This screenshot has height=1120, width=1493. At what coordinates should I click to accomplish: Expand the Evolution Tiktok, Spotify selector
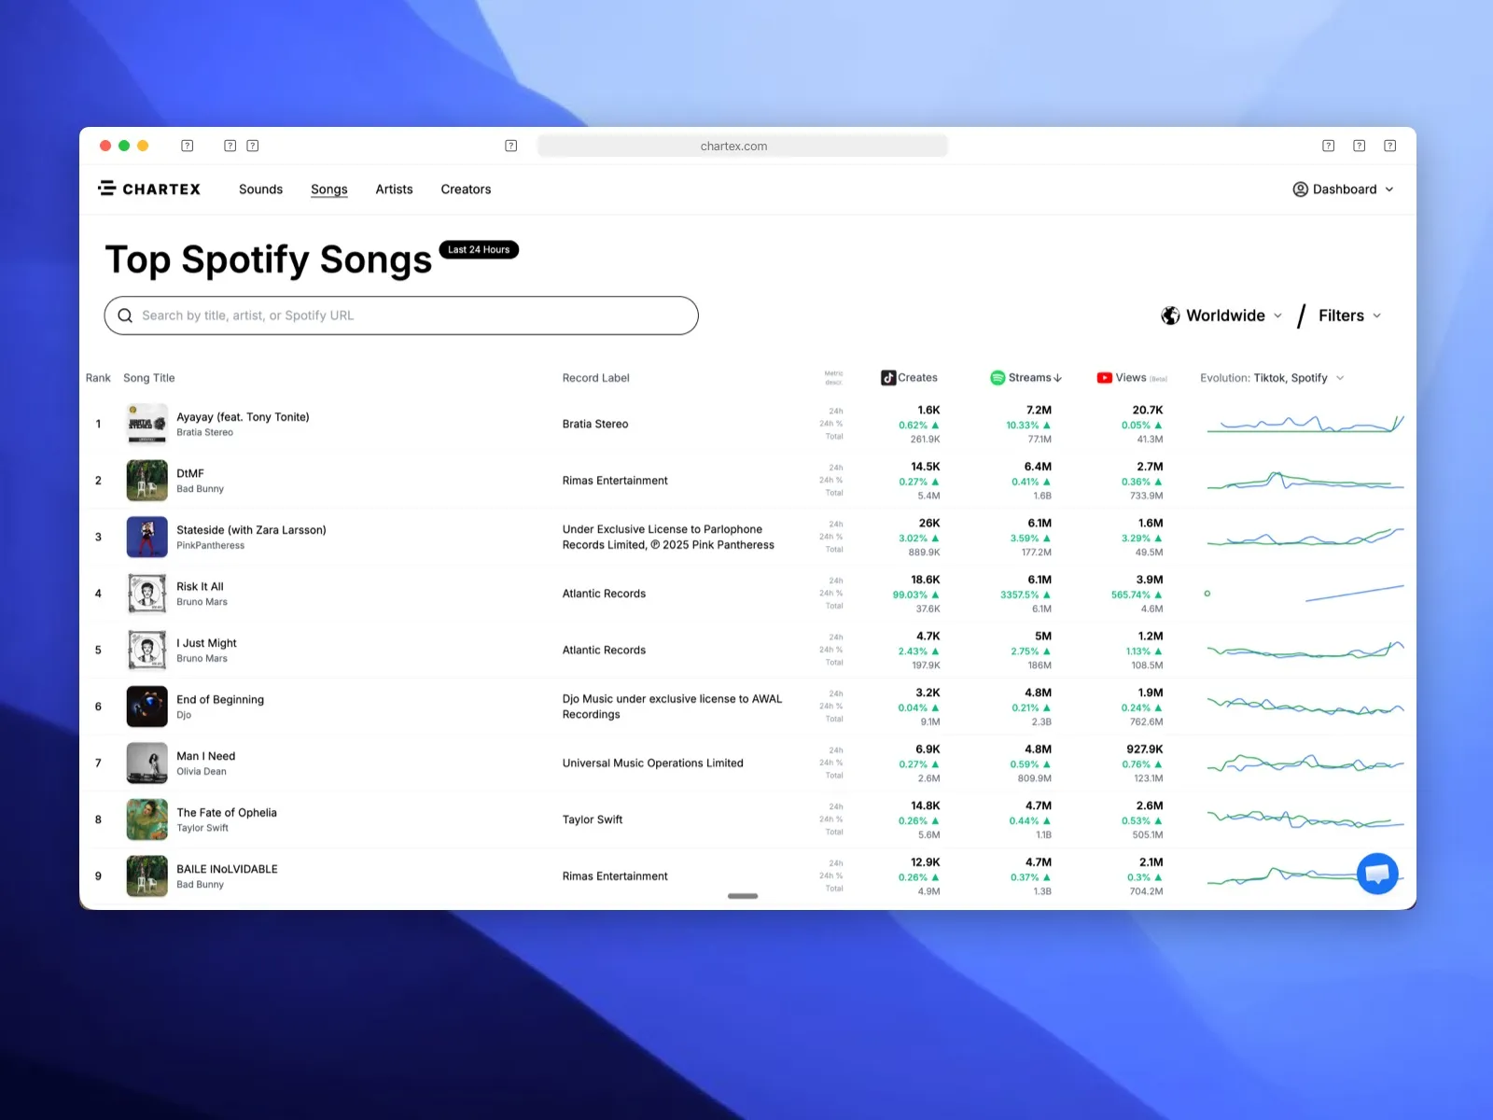(1341, 378)
